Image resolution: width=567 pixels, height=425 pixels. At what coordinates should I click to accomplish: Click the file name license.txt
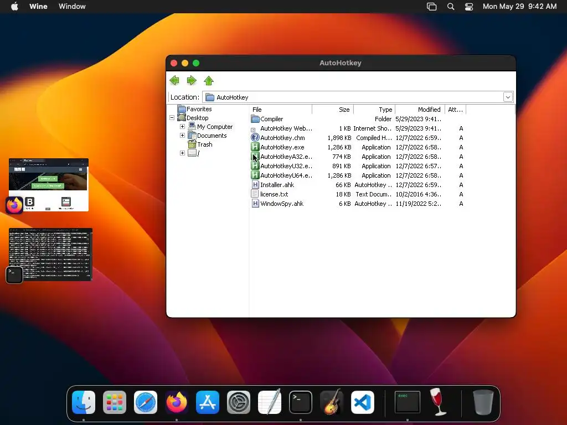pos(274,194)
